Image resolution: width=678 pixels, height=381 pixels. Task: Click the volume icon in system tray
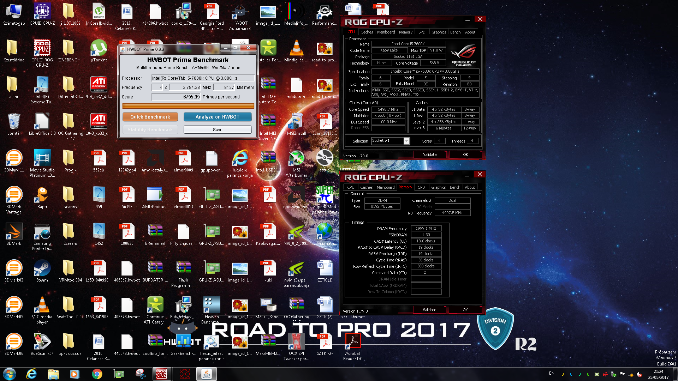[x=639, y=374]
